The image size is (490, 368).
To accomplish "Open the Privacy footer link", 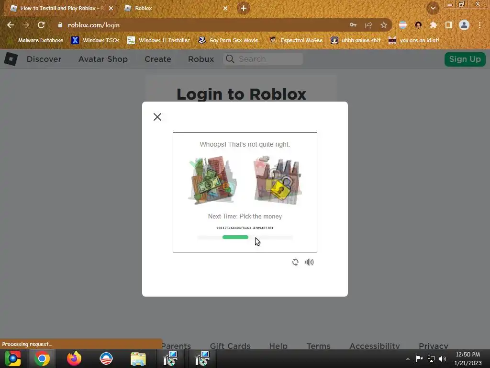I will click(434, 345).
